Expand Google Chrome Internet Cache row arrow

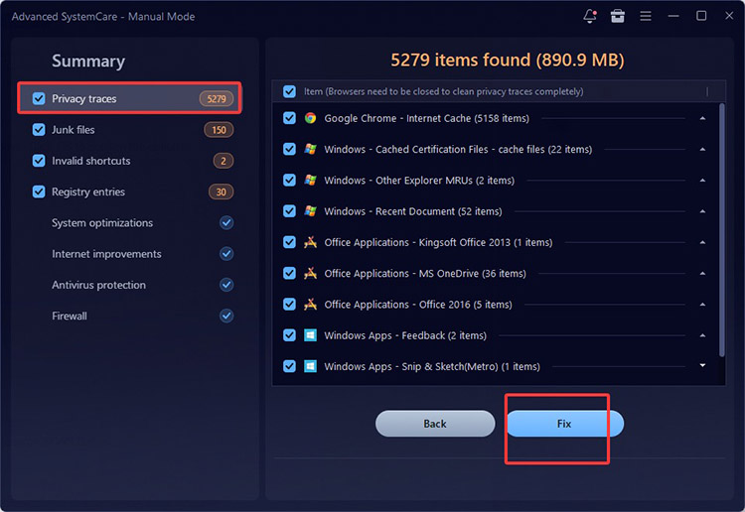pyautogui.click(x=702, y=118)
